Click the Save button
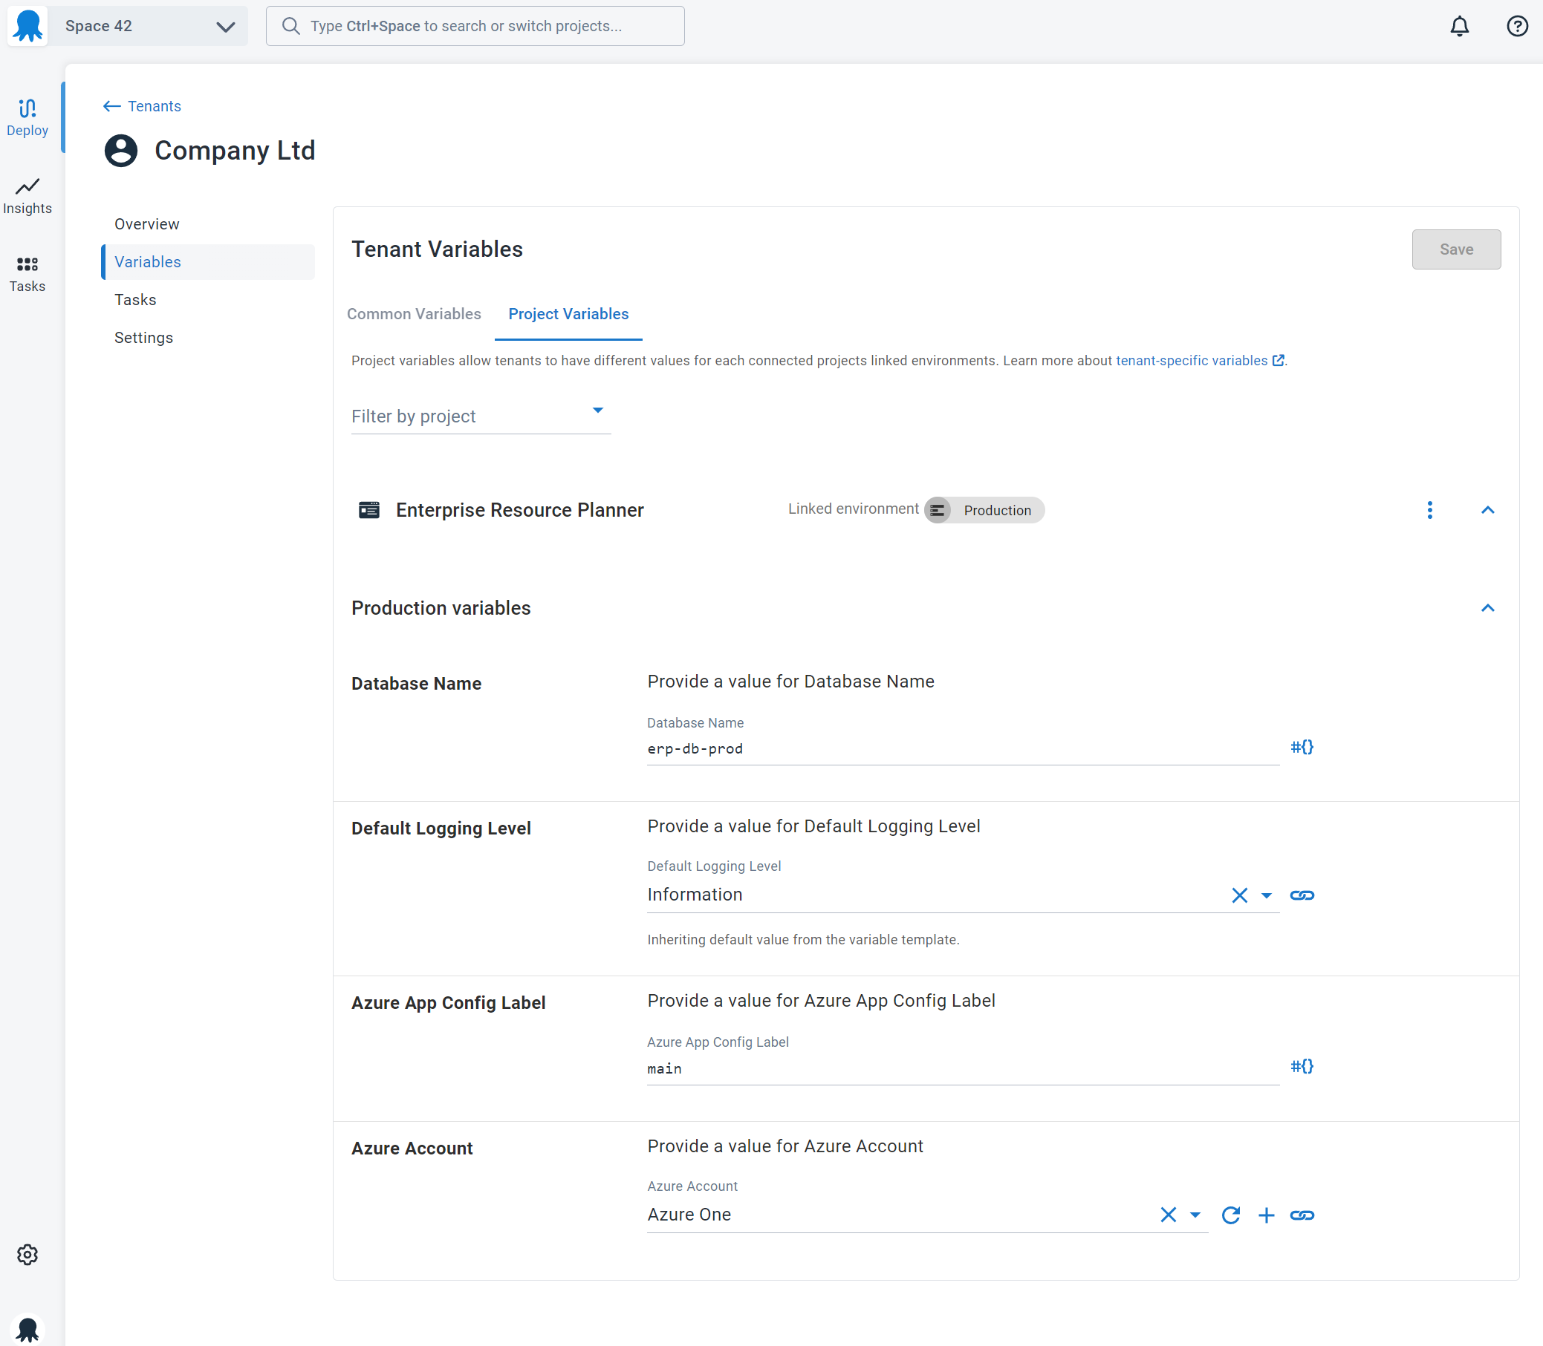 click(x=1456, y=249)
